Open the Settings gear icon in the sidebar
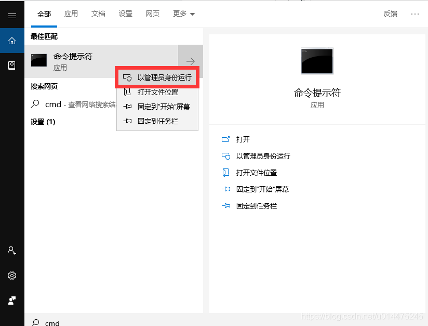Screen dimensions: 428x326 pos(12,276)
